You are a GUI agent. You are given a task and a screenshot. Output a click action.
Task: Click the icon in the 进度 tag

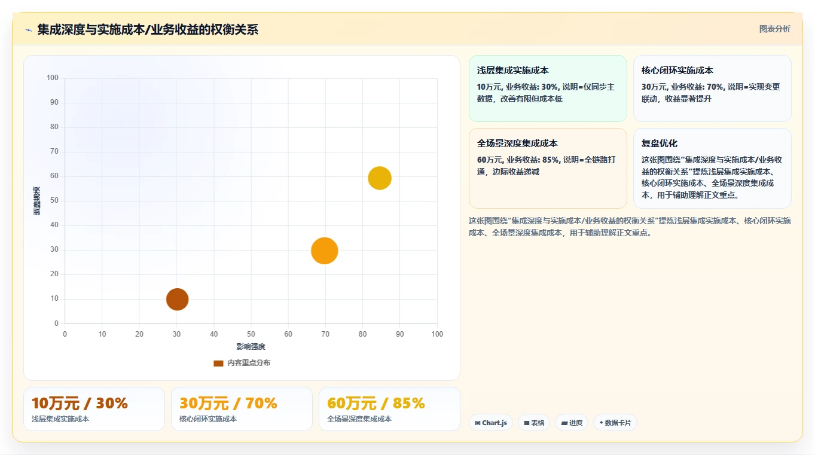tap(564, 423)
